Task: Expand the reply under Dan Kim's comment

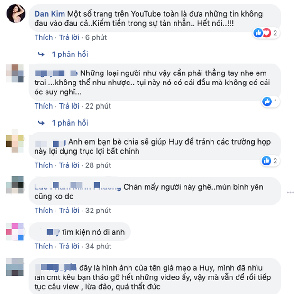Action: point(70,55)
